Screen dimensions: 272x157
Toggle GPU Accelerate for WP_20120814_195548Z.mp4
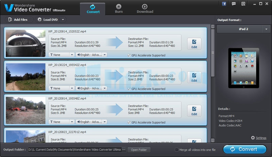(129, 123)
